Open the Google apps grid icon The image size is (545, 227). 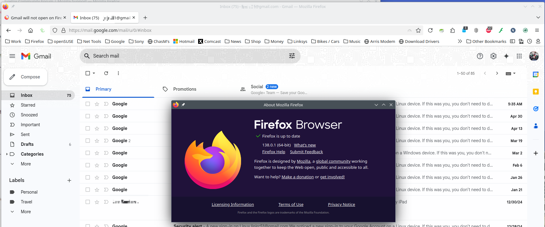pos(519,56)
